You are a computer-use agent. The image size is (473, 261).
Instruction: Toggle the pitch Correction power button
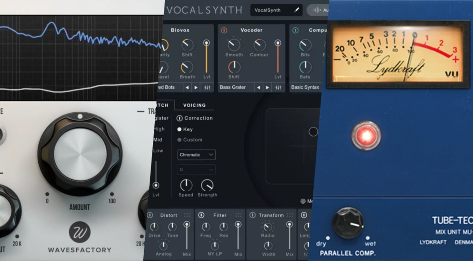click(180, 118)
